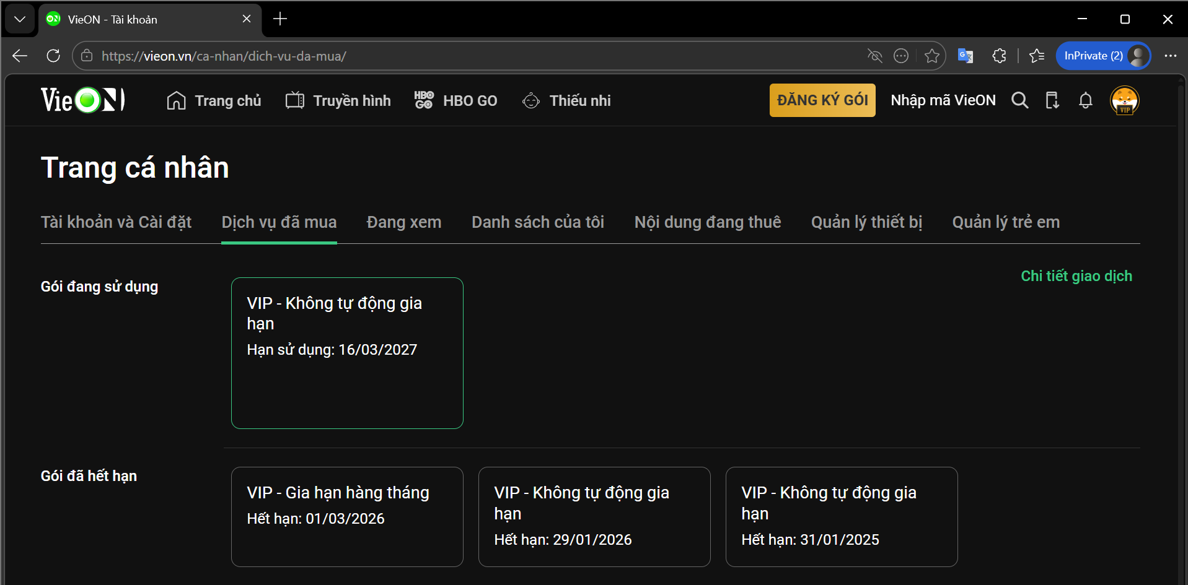Select the active VIP package expiring 16/03/2027
The image size is (1188, 585).
pos(347,353)
